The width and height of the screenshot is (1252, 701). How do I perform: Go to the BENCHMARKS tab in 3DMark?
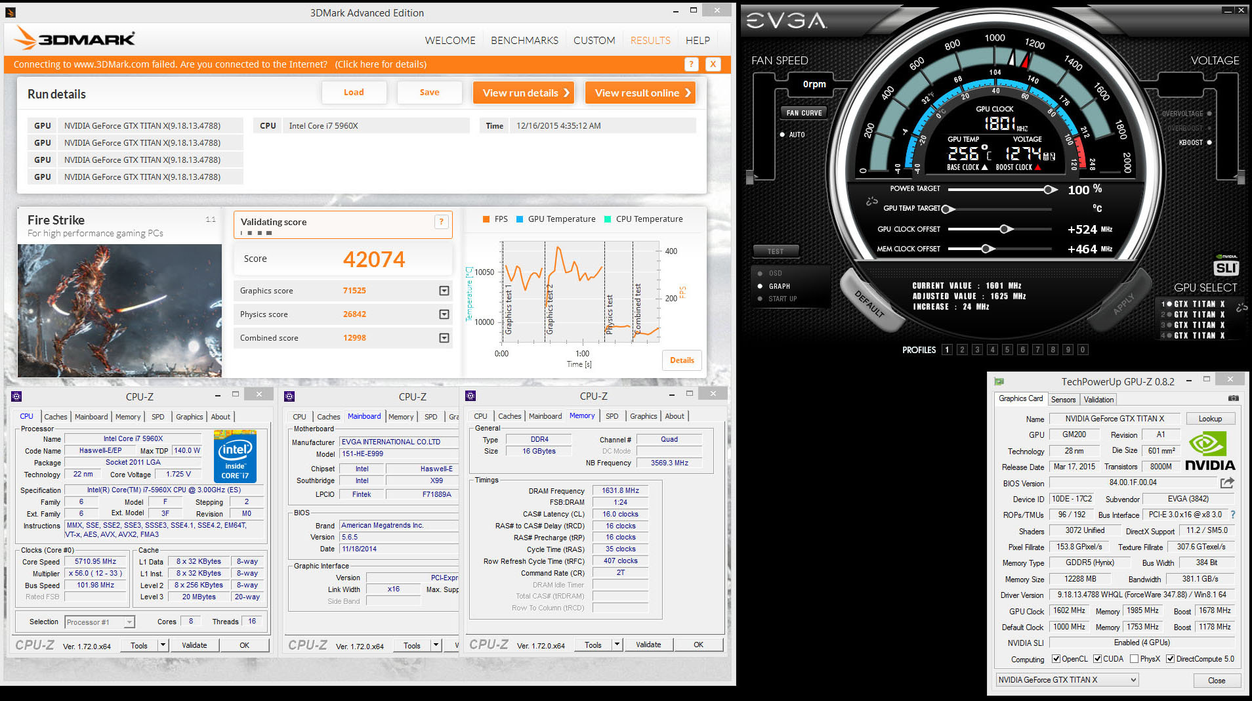coord(525,40)
